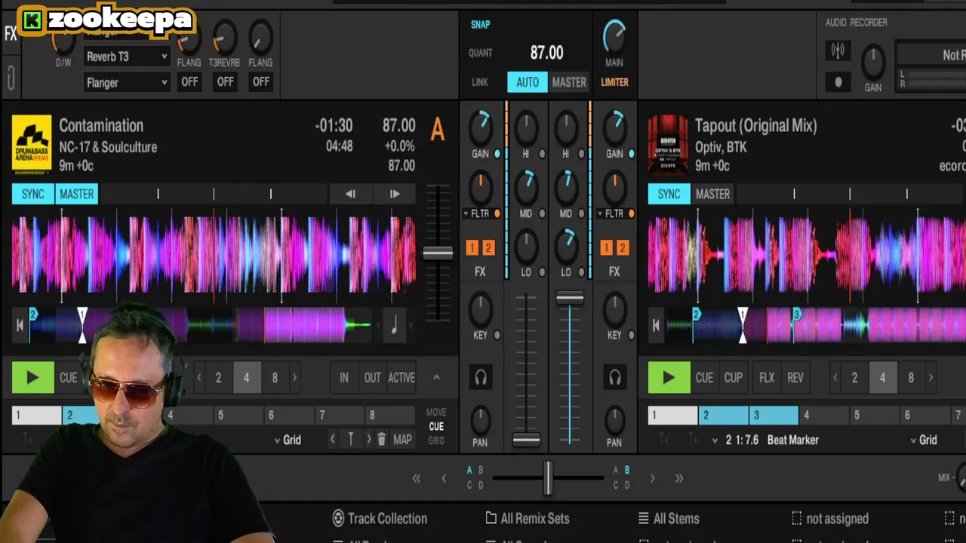
Task: Toggle MASTER on deck B
Action: click(x=712, y=194)
